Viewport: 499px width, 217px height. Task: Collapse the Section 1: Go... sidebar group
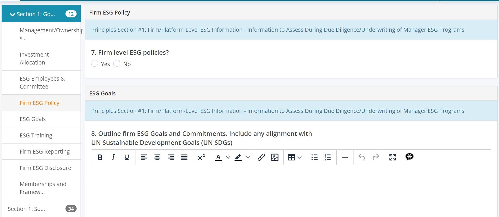(41, 14)
